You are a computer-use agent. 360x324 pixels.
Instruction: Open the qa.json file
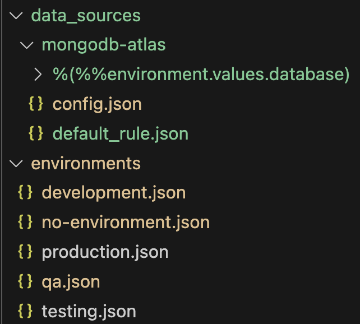tap(71, 281)
